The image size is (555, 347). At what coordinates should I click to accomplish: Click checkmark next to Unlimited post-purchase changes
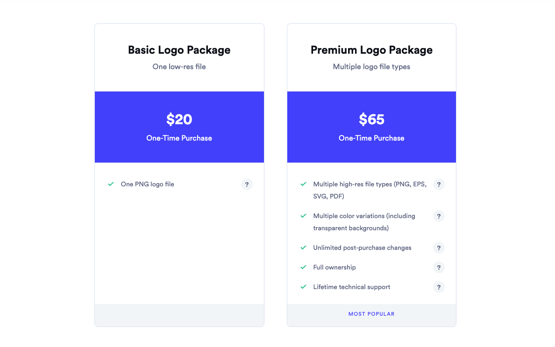303,248
